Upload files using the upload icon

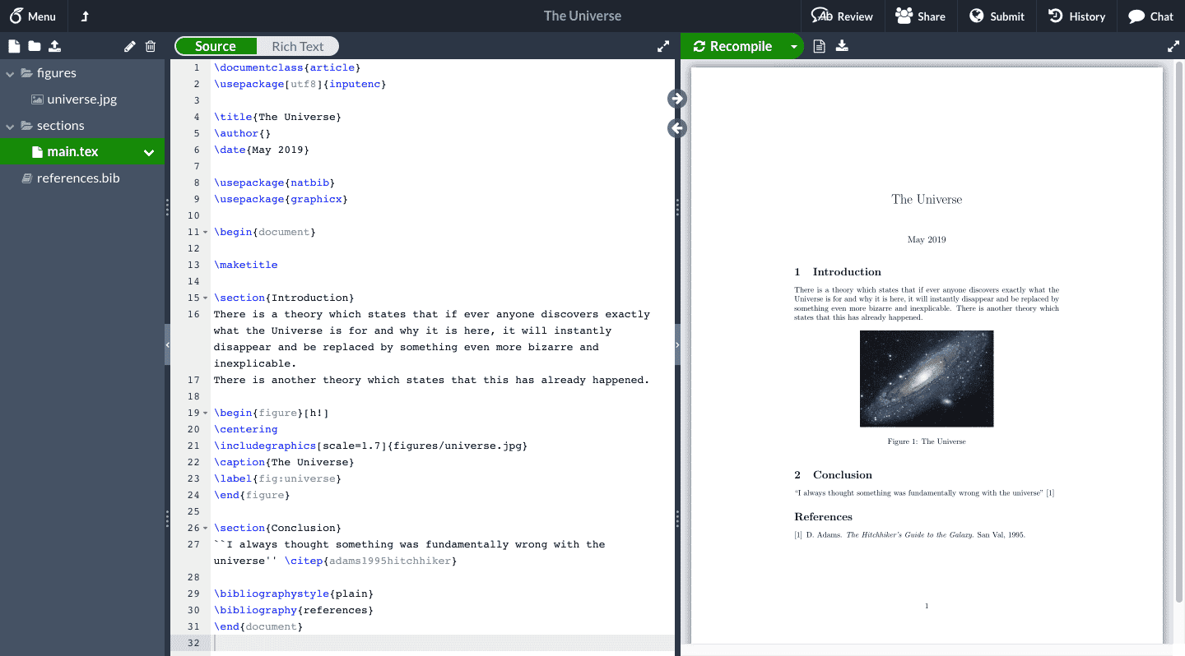pos(53,46)
